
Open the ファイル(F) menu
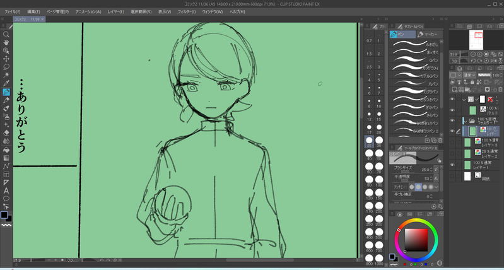13,11
